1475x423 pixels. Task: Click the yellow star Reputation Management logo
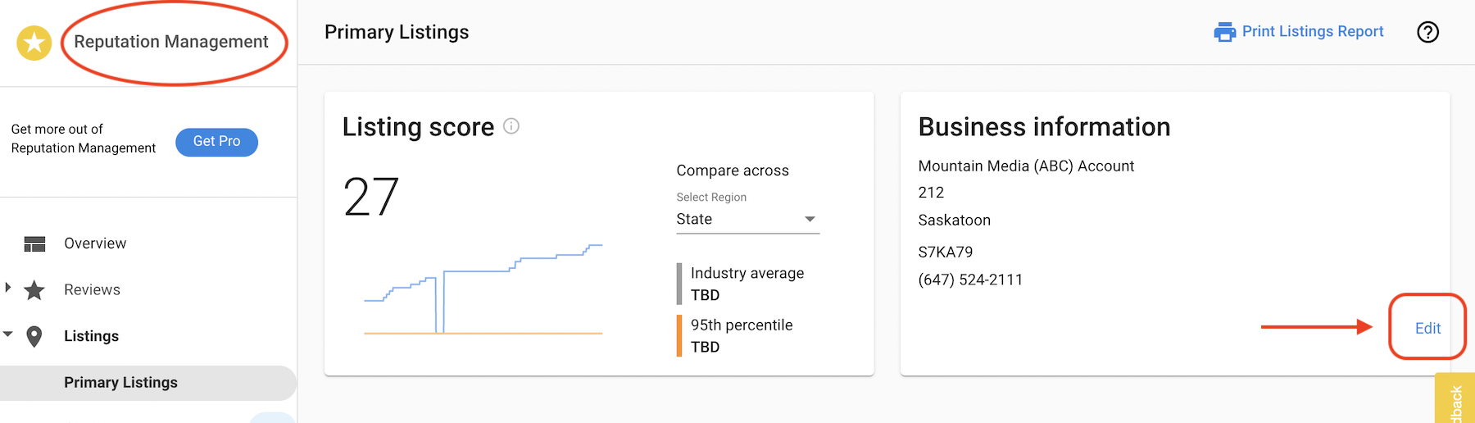pyautogui.click(x=34, y=43)
